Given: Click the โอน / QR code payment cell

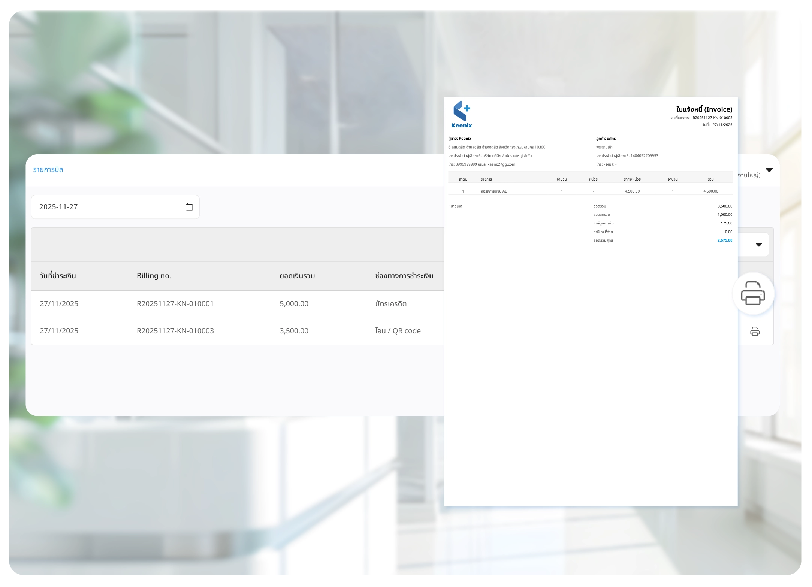Looking at the screenshot, I should pos(398,331).
